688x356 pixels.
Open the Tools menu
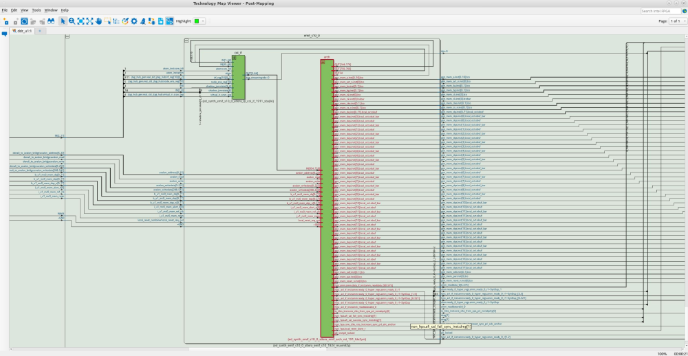click(x=36, y=10)
